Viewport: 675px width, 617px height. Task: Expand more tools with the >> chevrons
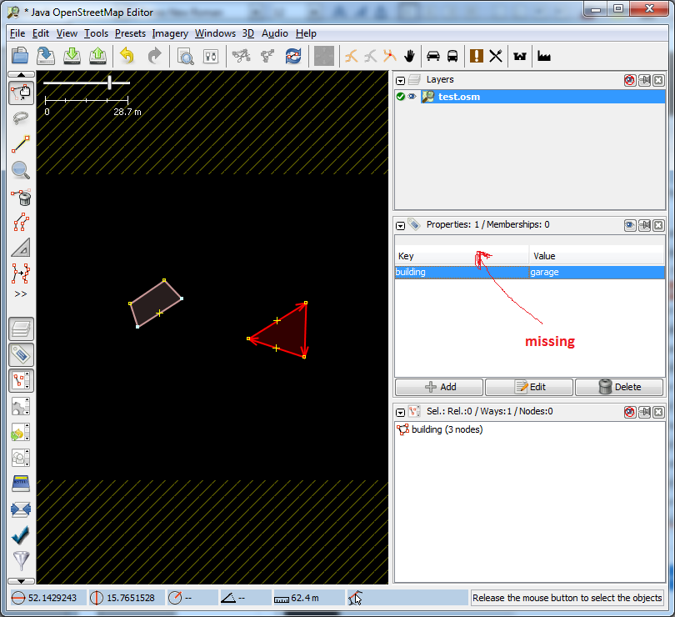tap(21, 293)
